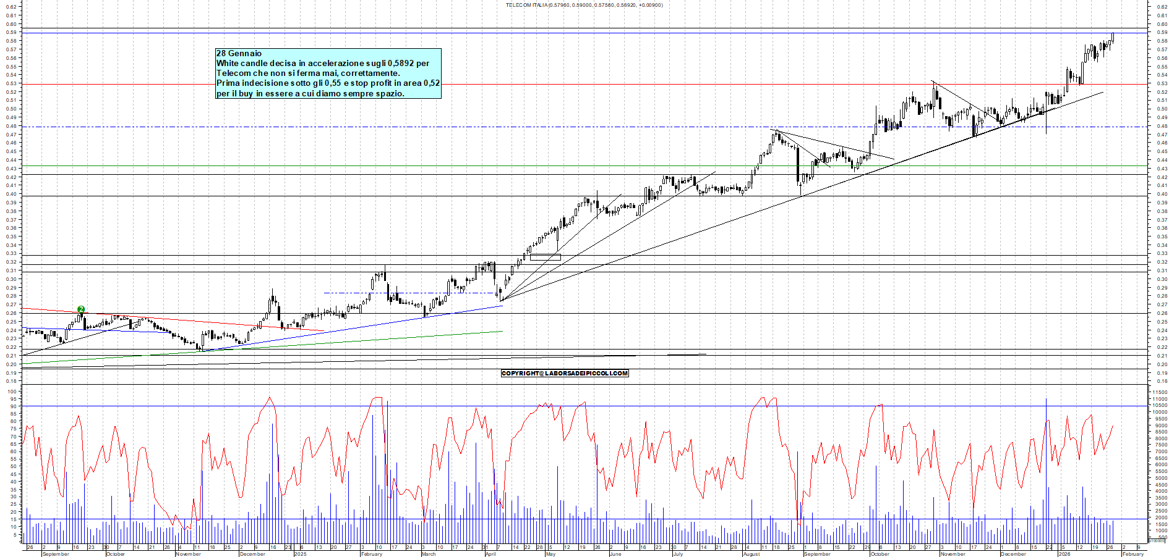This screenshot has width=1169, height=557.
Task: Click the green circle marker labeled 2
Action: click(81, 309)
